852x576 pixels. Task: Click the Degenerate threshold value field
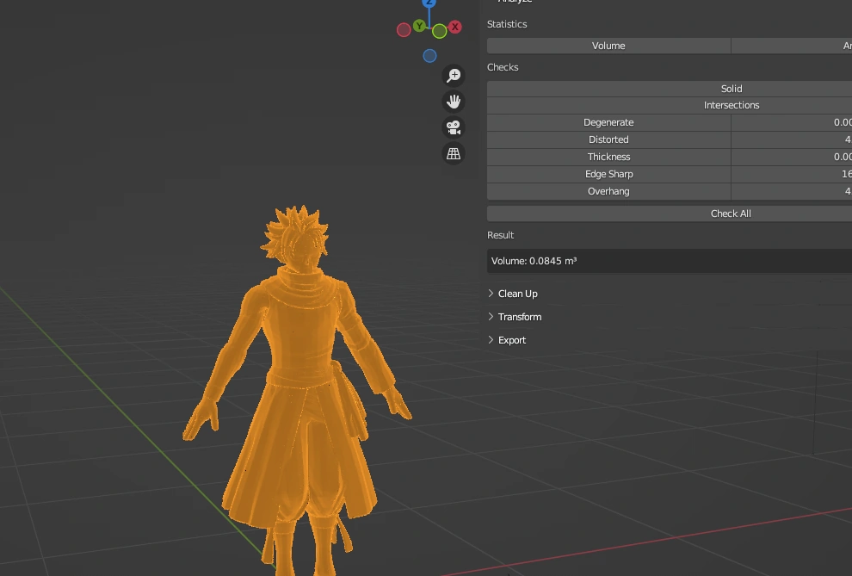click(792, 123)
